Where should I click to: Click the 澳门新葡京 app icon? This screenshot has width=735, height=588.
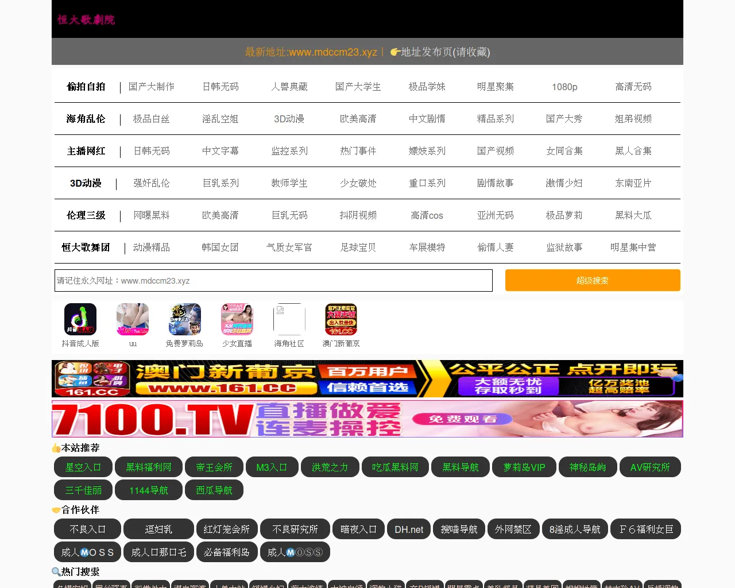tap(341, 319)
